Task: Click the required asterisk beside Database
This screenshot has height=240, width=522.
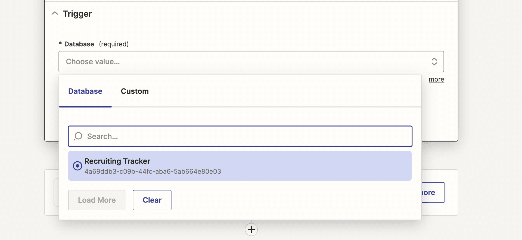Action: [x=60, y=44]
